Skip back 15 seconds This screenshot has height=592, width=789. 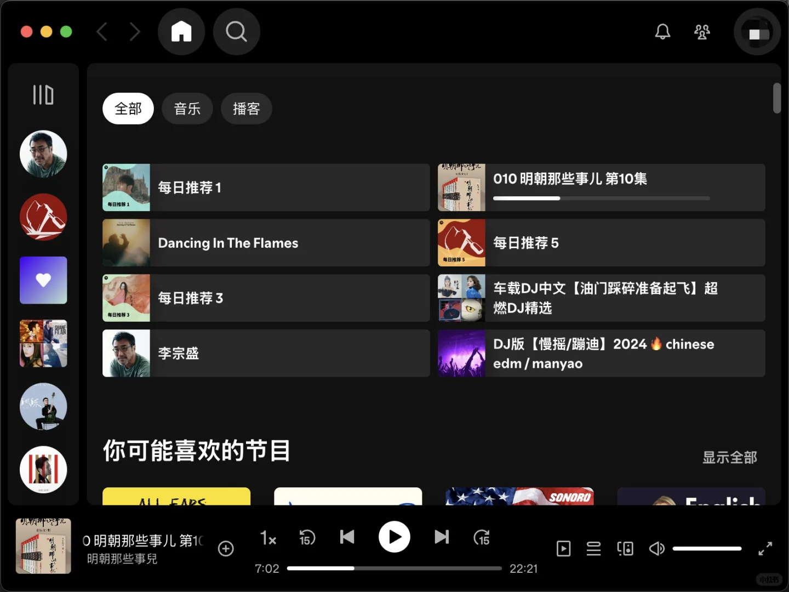(307, 538)
